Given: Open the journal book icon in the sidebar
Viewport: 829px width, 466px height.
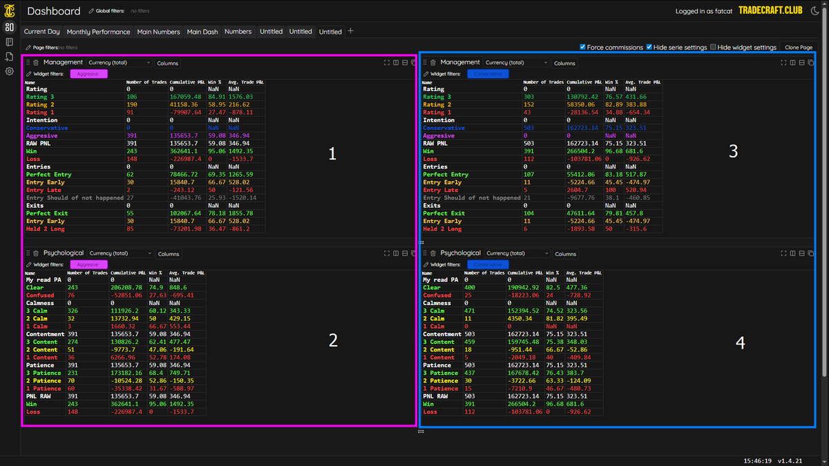Looking at the screenshot, I should click(9, 42).
